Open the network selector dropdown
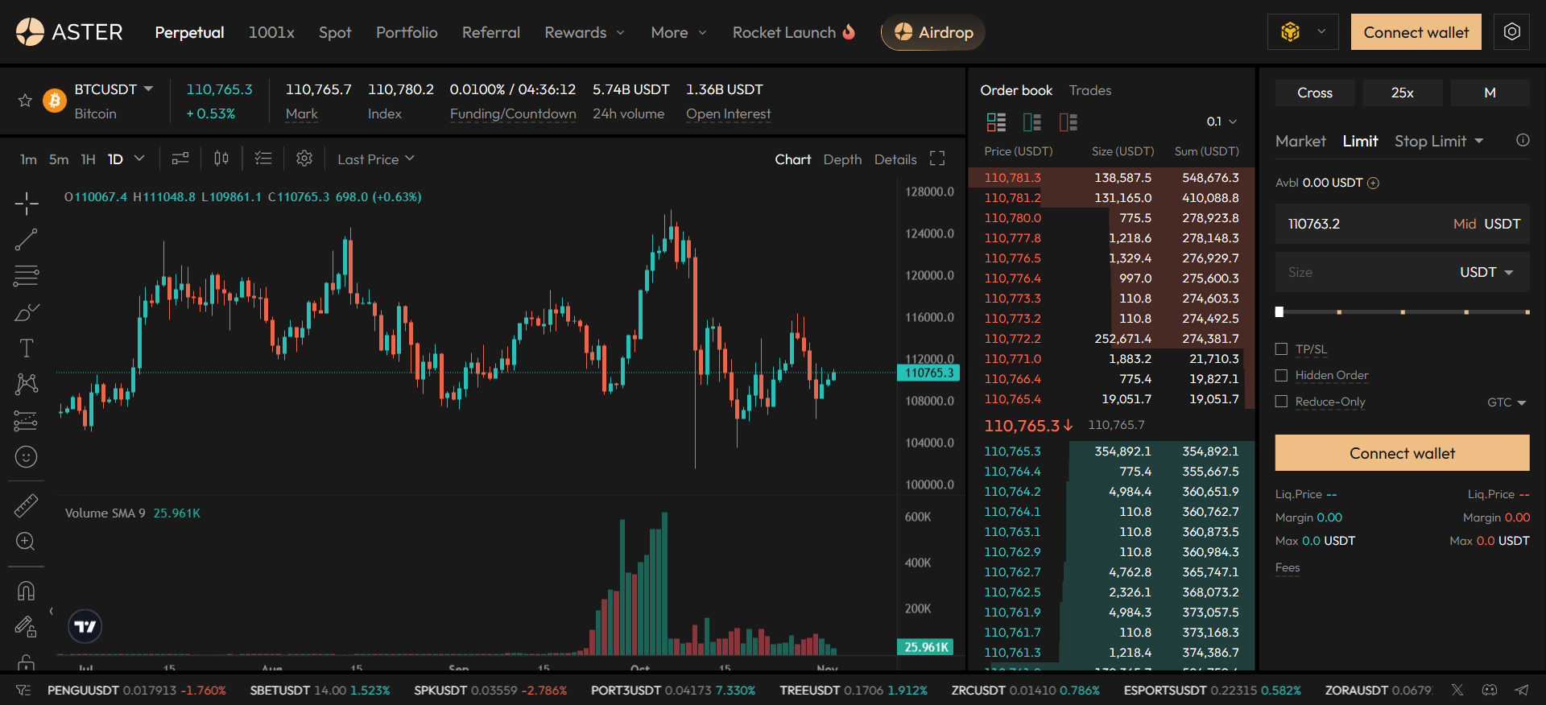Viewport: 1546px width, 705px height. [1303, 32]
